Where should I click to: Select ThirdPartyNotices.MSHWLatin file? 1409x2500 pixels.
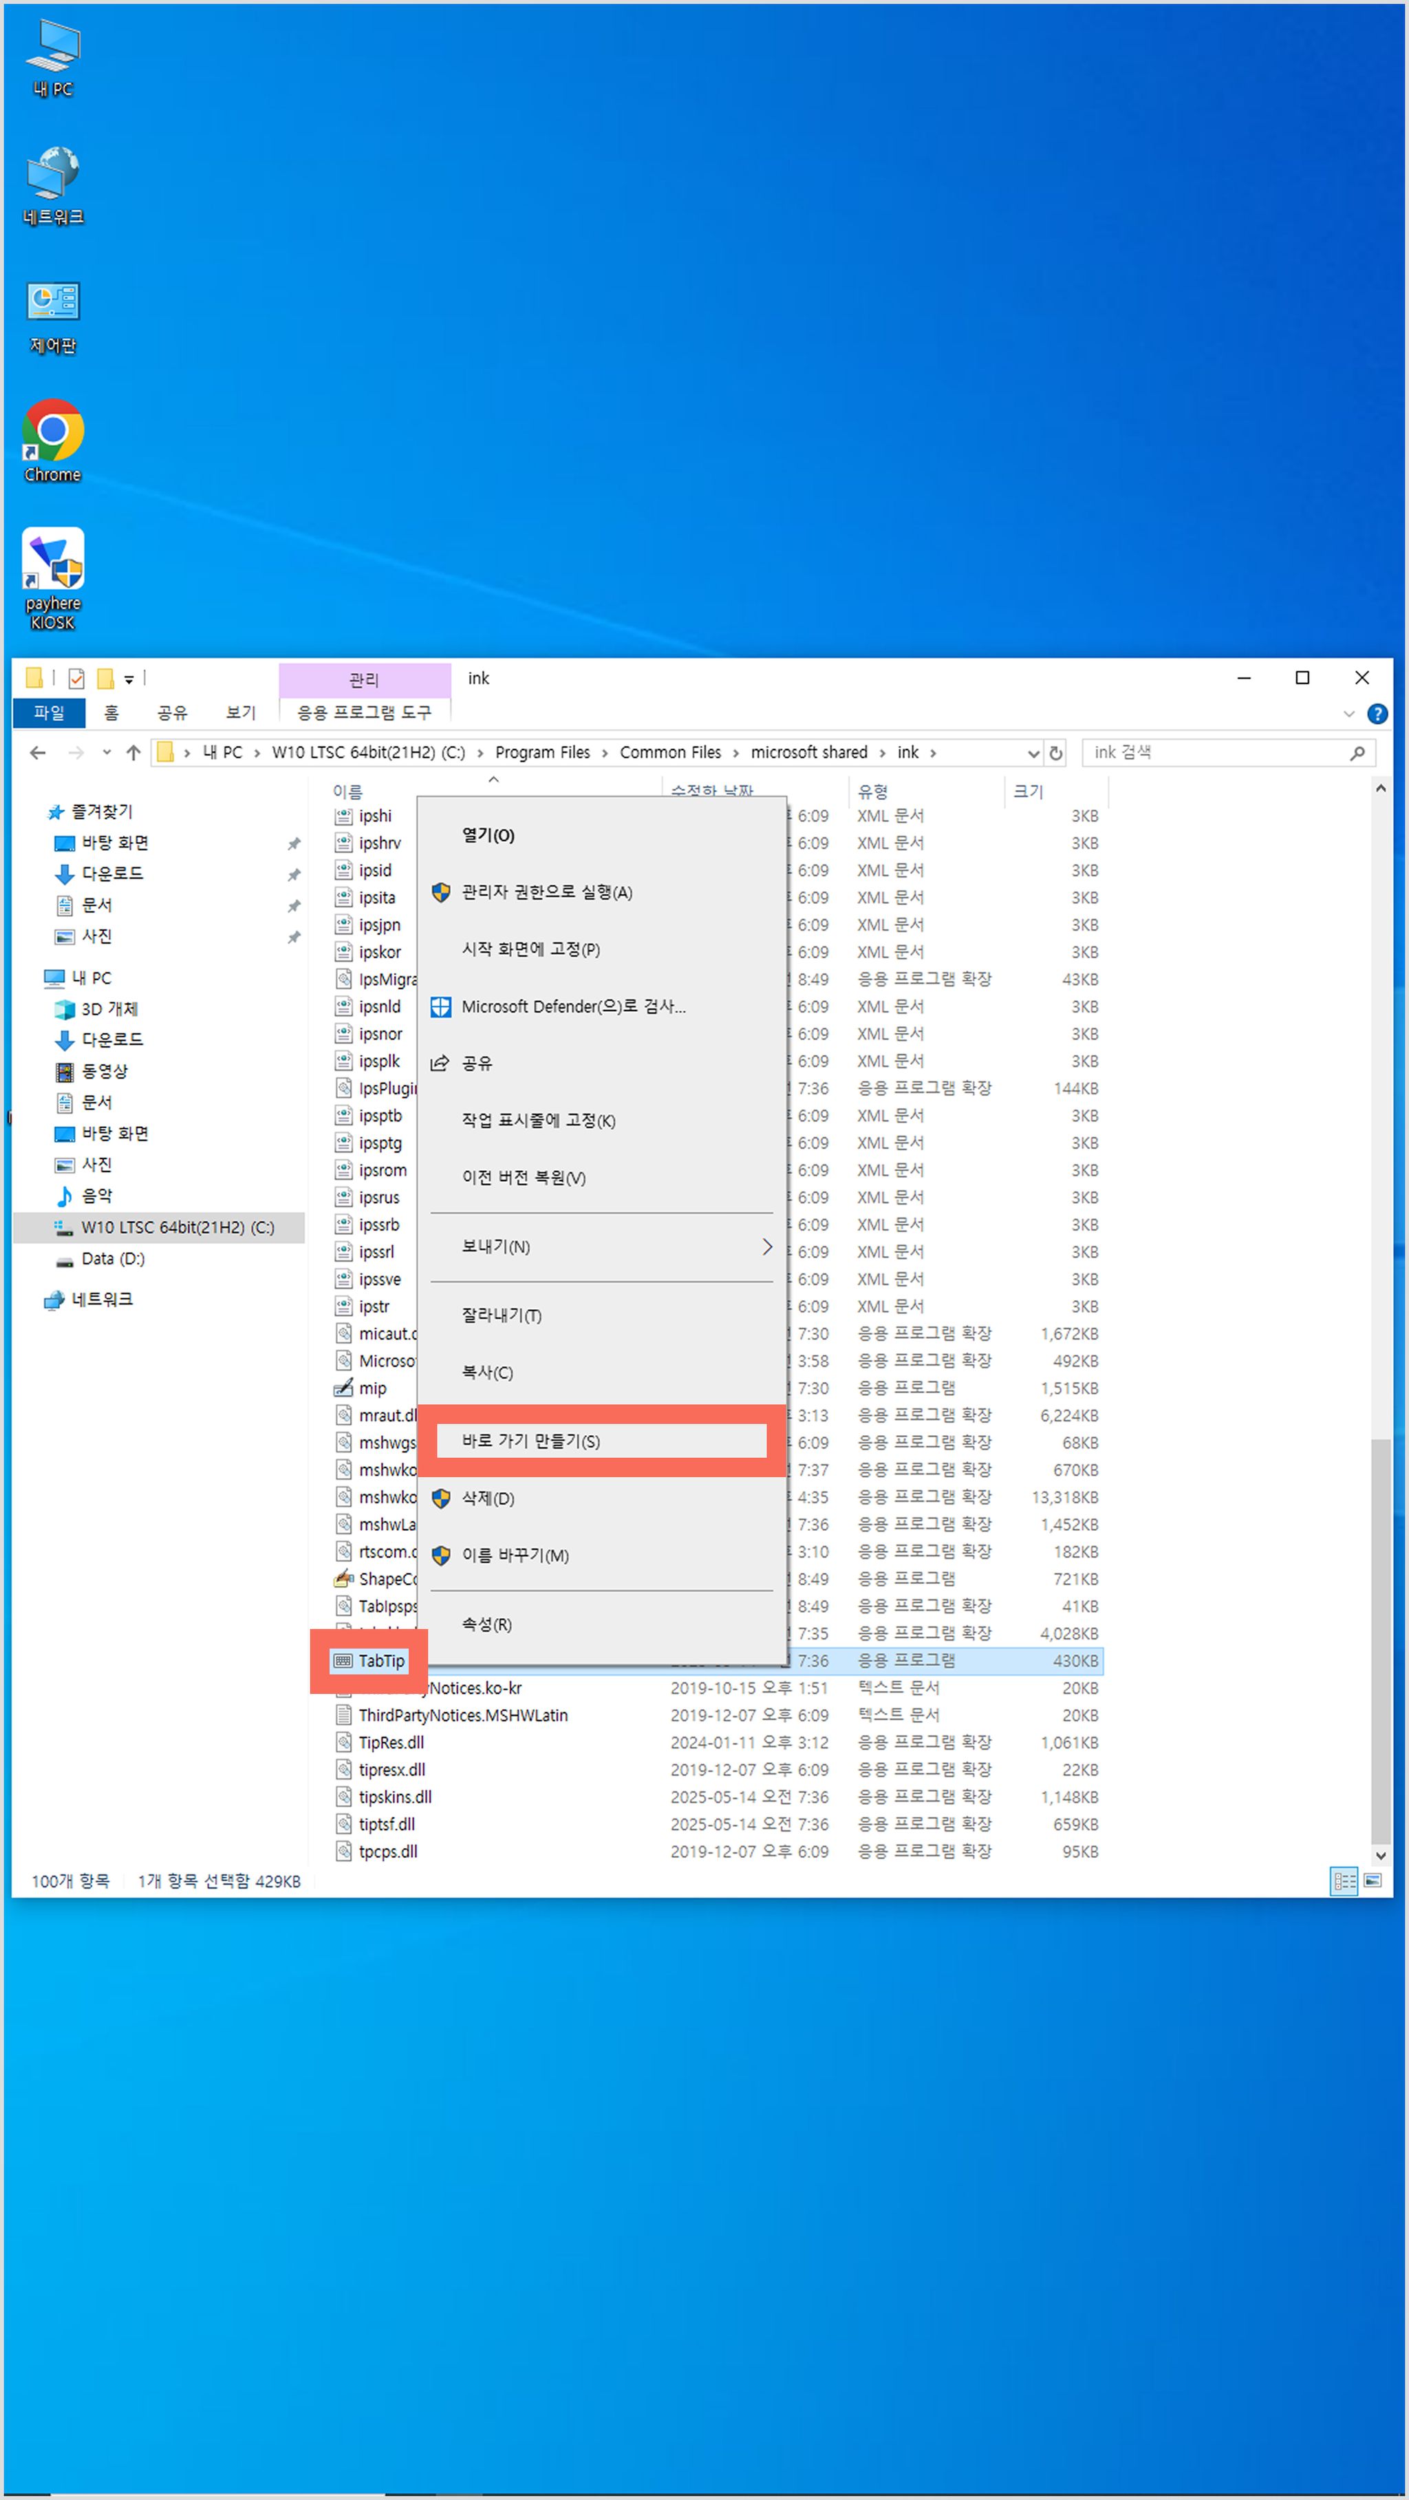452,1715
